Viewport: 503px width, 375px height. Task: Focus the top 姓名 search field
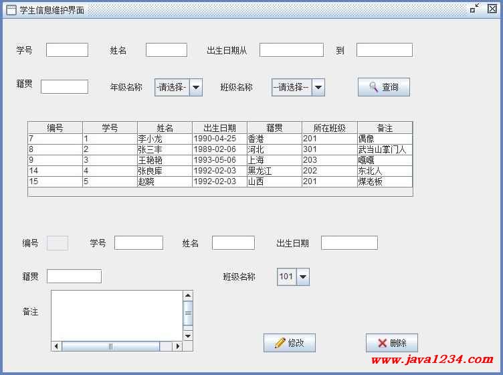click(x=167, y=50)
